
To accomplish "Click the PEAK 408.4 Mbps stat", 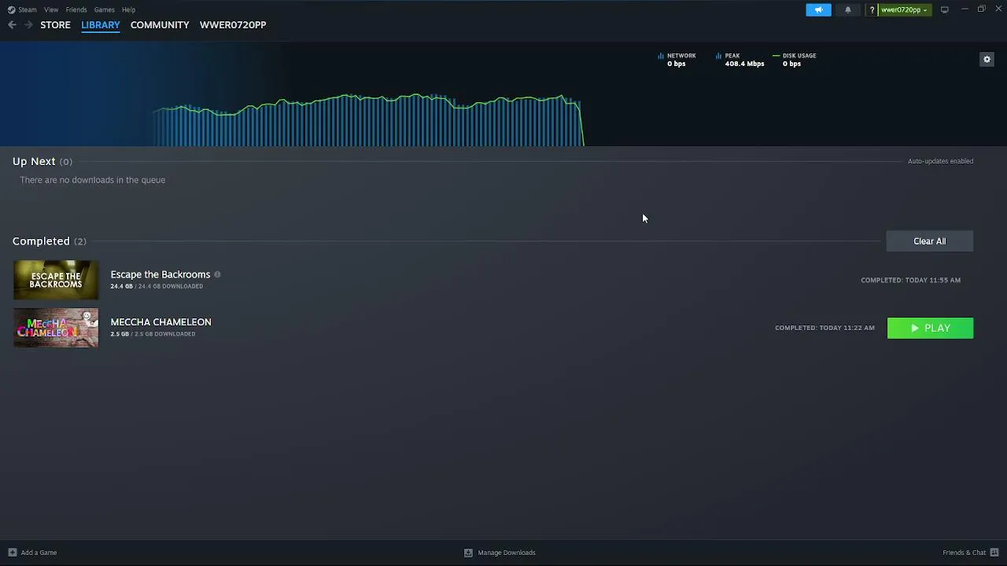I will tap(740, 60).
